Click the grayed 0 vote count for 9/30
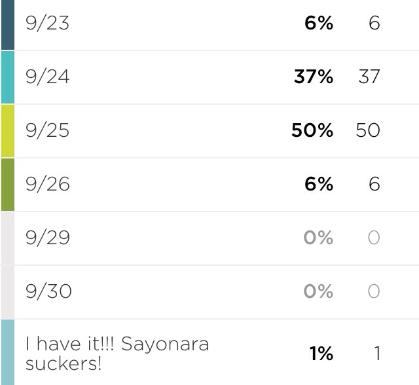Viewport: 419px width, 385px height. (374, 291)
